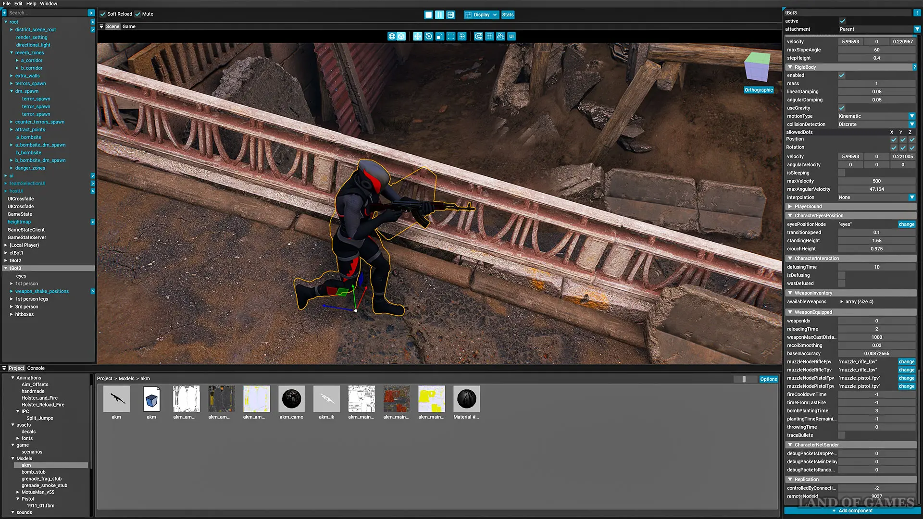This screenshot has height=519, width=923.
Task: Toggle the grid display icon
Action: [x=489, y=37]
